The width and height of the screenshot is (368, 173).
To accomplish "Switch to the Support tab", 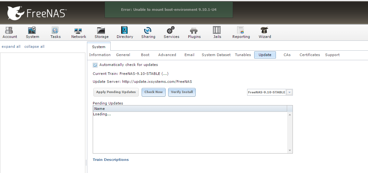I will (x=332, y=55).
